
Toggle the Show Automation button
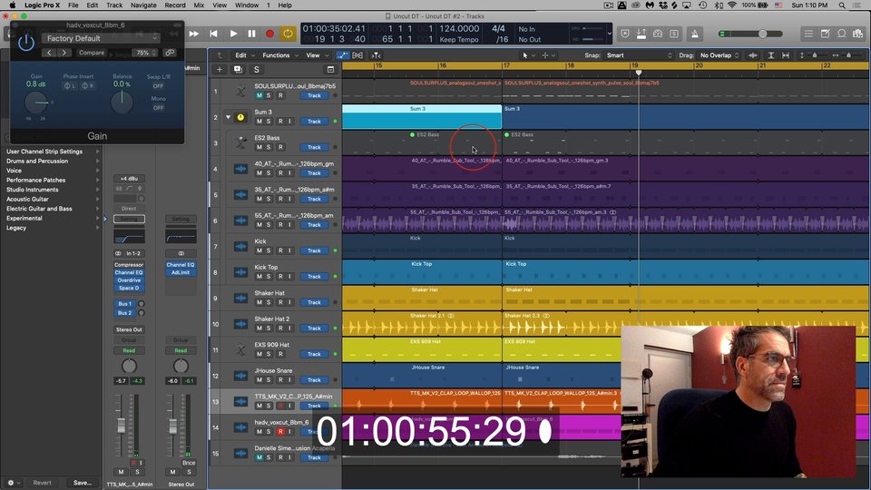click(343, 55)
